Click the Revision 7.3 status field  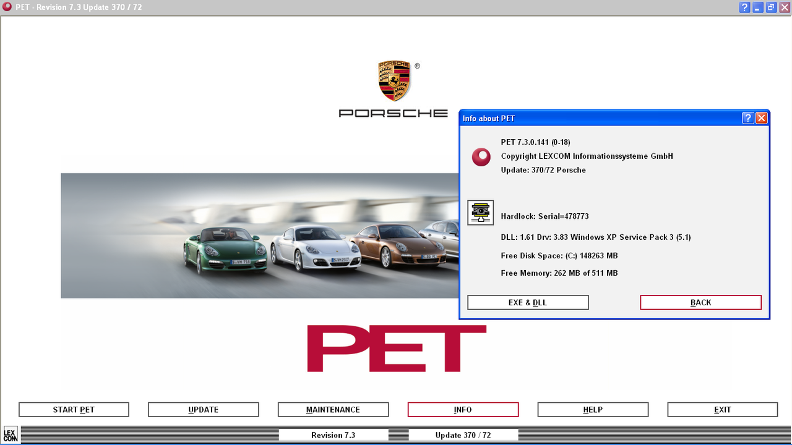point(334,435)
